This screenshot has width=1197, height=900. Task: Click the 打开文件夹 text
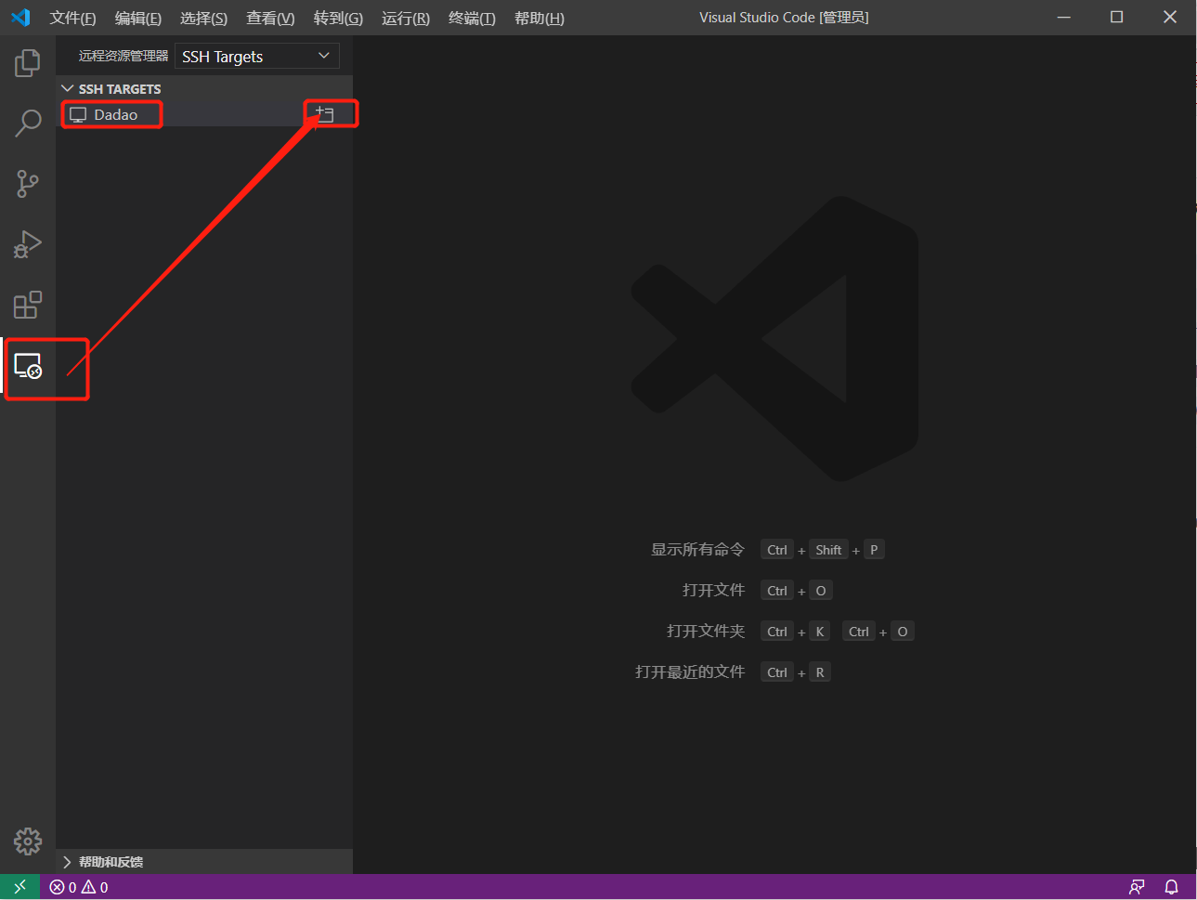(x=706, y=632)
